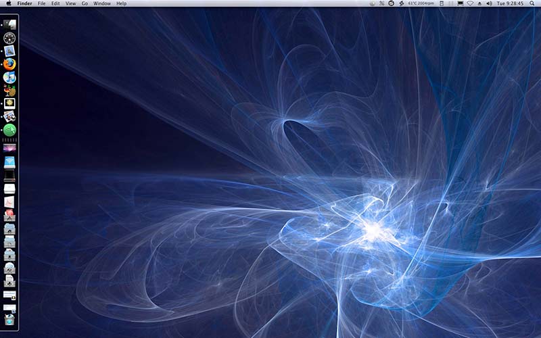Open the Edit menu
Image resolution: width=541 pixels, height=338 pixels.
[x=55, y=3]
